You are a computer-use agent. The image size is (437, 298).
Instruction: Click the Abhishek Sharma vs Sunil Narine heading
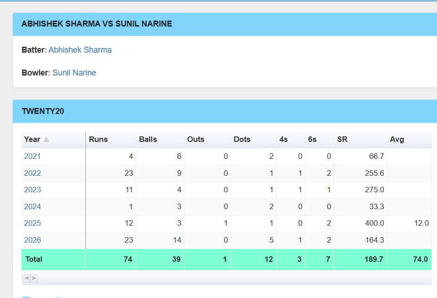tap(97, 24)
